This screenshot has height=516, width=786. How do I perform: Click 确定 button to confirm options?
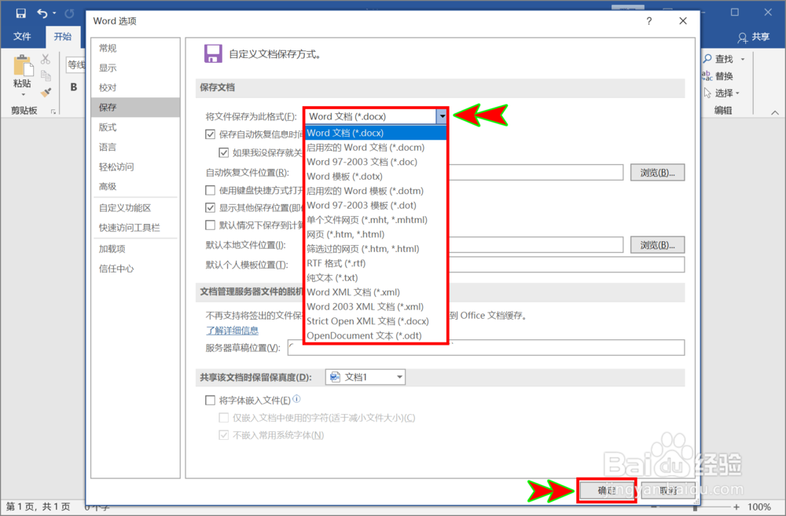607,490
